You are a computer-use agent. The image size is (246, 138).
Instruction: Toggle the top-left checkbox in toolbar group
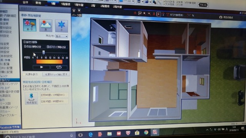[165, 2]
